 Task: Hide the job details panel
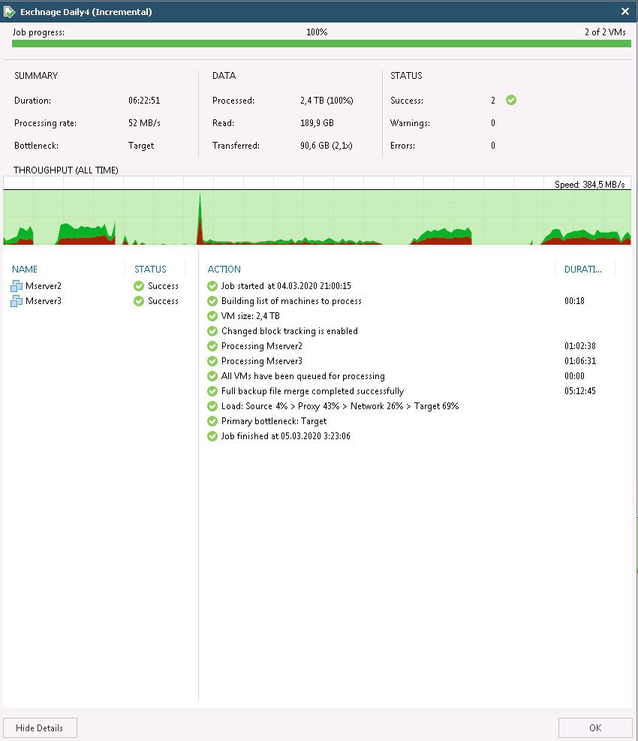(x=40, y=727)
